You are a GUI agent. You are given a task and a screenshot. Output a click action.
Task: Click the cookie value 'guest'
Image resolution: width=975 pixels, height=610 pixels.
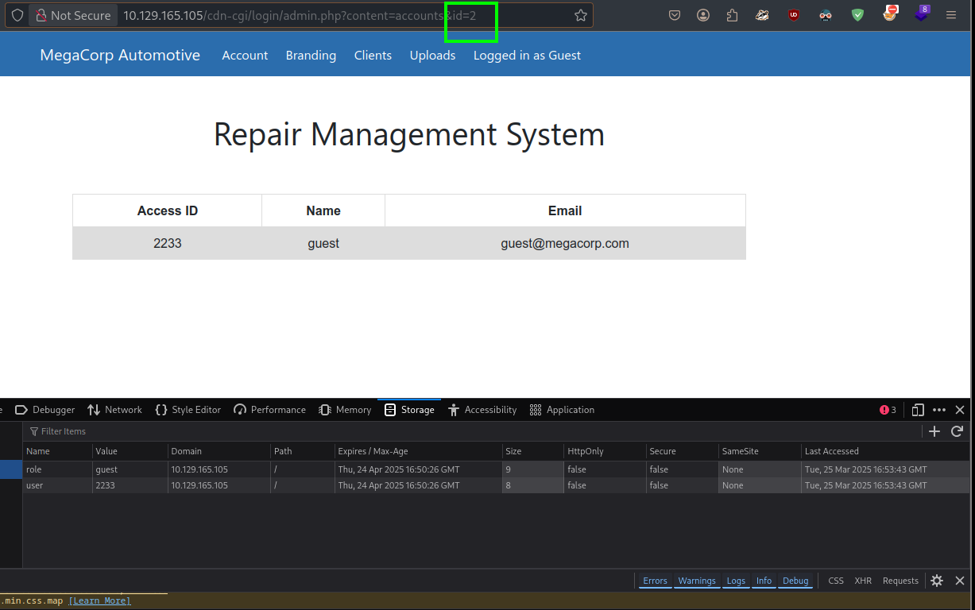[x=130, y=469]
